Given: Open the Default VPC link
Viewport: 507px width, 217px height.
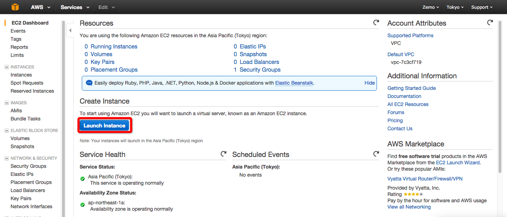Looking at the screenshot, I should pos(401,54).
